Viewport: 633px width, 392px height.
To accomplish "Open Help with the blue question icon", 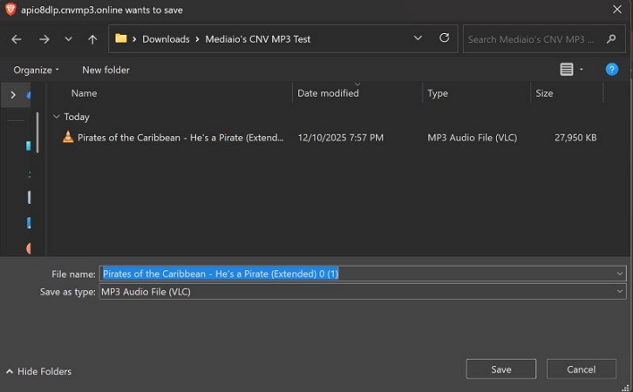I will 611,70.
